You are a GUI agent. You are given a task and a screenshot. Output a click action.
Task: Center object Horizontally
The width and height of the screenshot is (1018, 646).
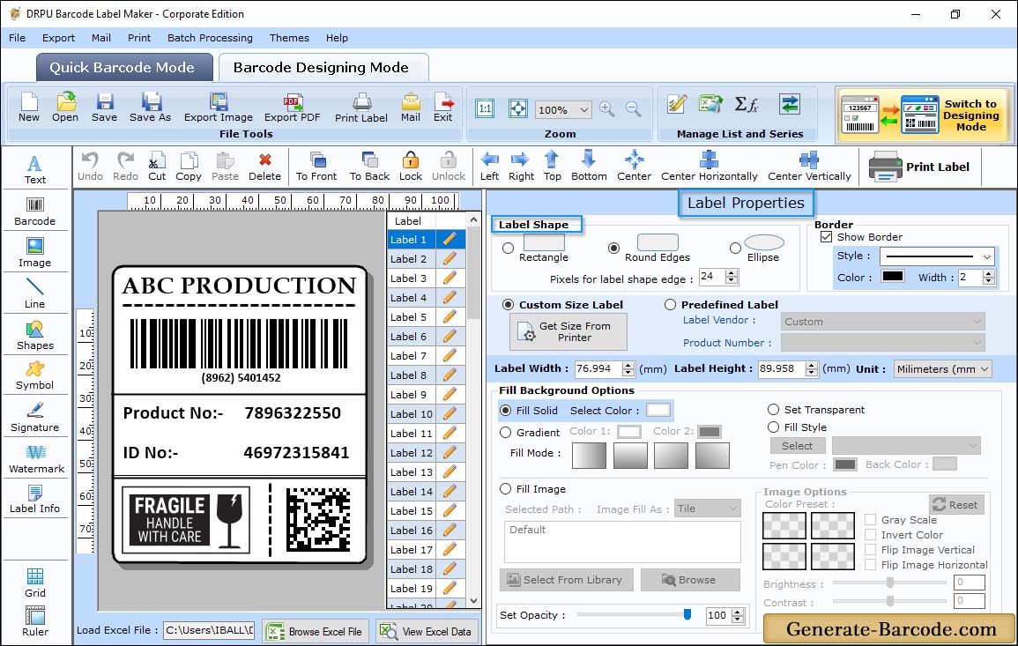tap(709, 167)
